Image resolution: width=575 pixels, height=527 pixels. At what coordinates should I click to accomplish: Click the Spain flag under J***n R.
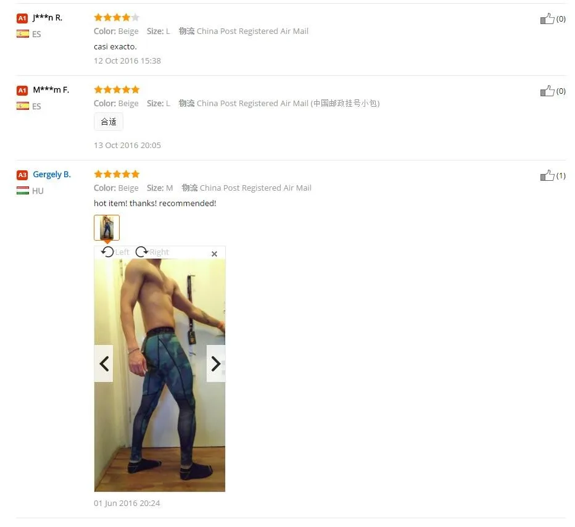(x=23, y=34)
